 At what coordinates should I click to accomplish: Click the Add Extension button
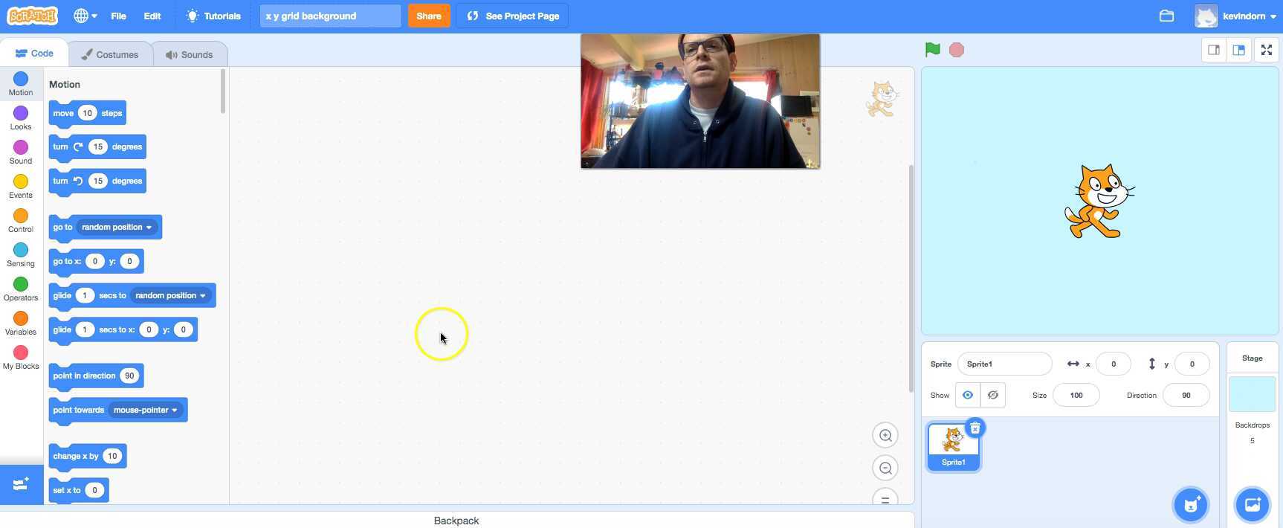coord(22,485)
